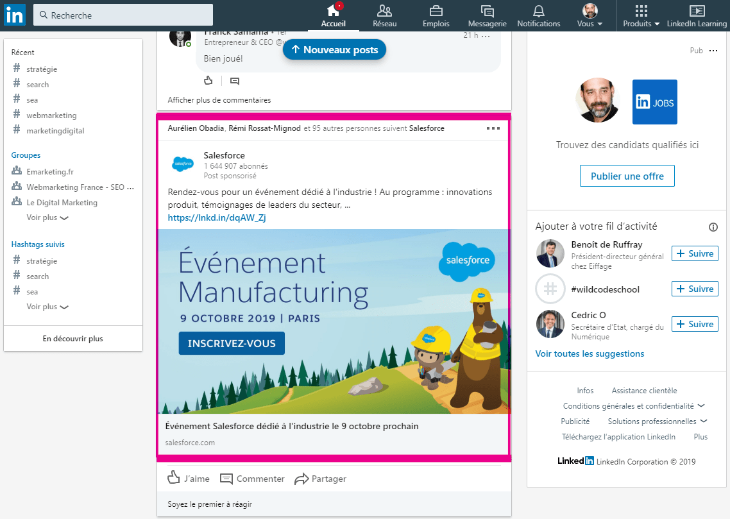Screen dimensions: 730x519
Task: Open the Hashtags suivis heading
Action: point(38,244)
